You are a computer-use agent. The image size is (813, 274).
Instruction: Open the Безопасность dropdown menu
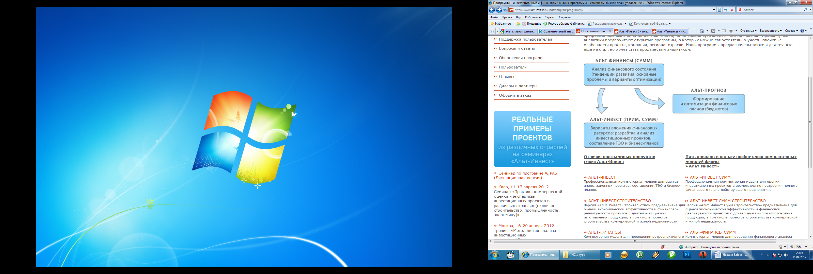coord(771,31)
